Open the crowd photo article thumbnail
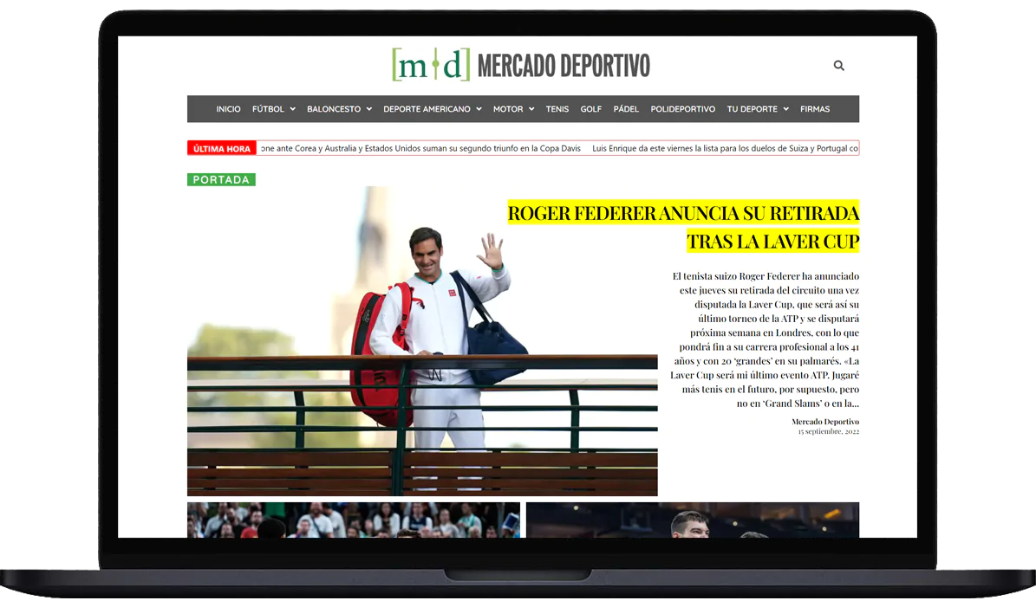1036x607 pixels. [x=354, y=520]
